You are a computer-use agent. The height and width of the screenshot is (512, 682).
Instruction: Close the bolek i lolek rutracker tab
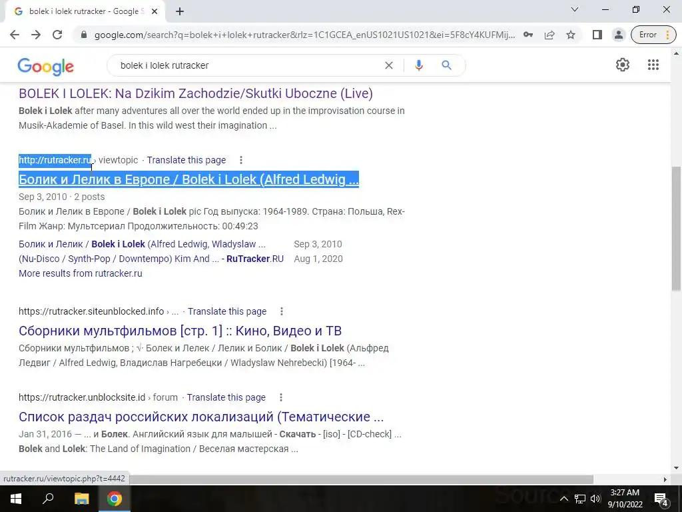click(x=155, y=12)
